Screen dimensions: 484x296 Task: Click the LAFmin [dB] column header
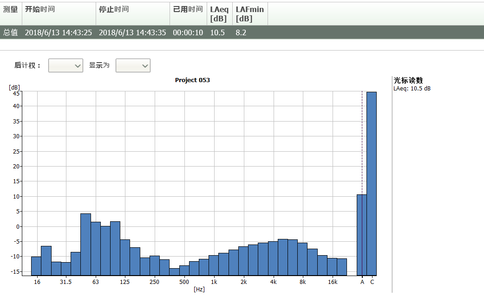coord(249,14)
